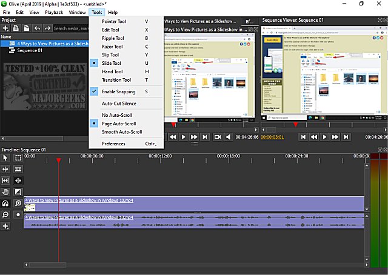Viewport: 388px width, 275px height.
Task: Click the Add (+) icon in Project panel
Action: click(5, 28)
